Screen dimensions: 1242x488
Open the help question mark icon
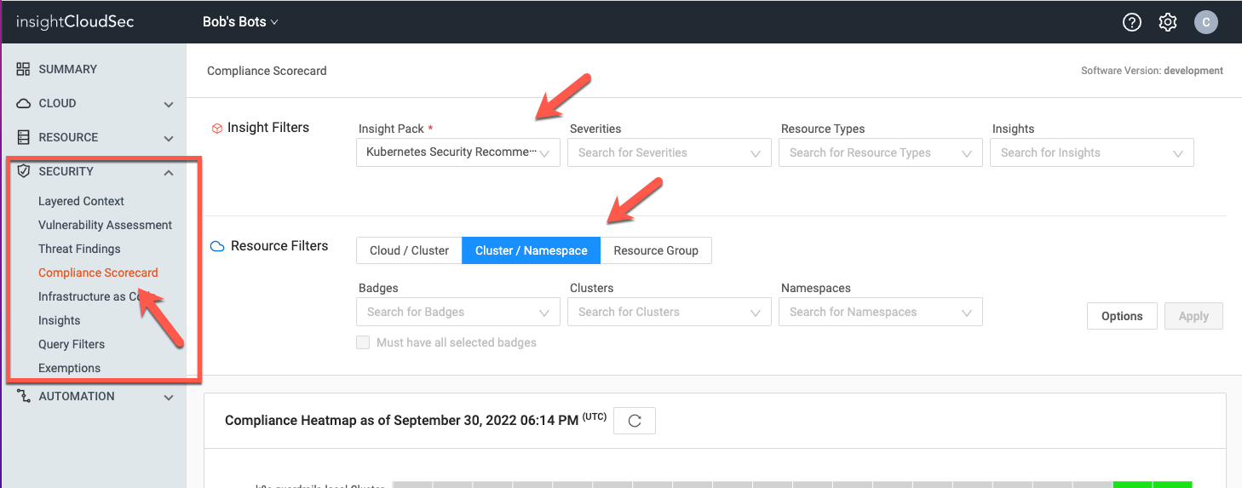[x=1132, y=22]
